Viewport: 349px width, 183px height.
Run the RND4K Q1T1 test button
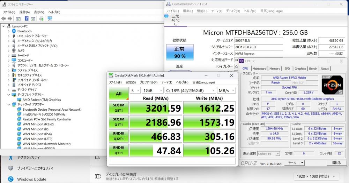[x=119, y=150]
